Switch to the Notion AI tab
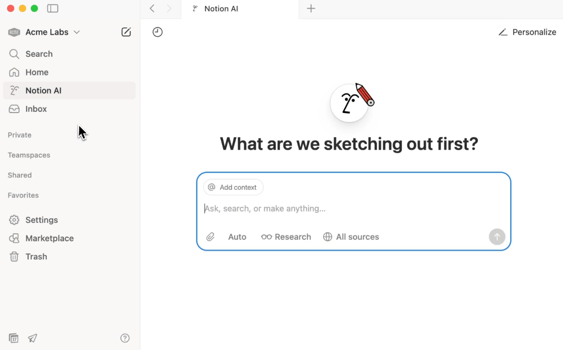 221,9
